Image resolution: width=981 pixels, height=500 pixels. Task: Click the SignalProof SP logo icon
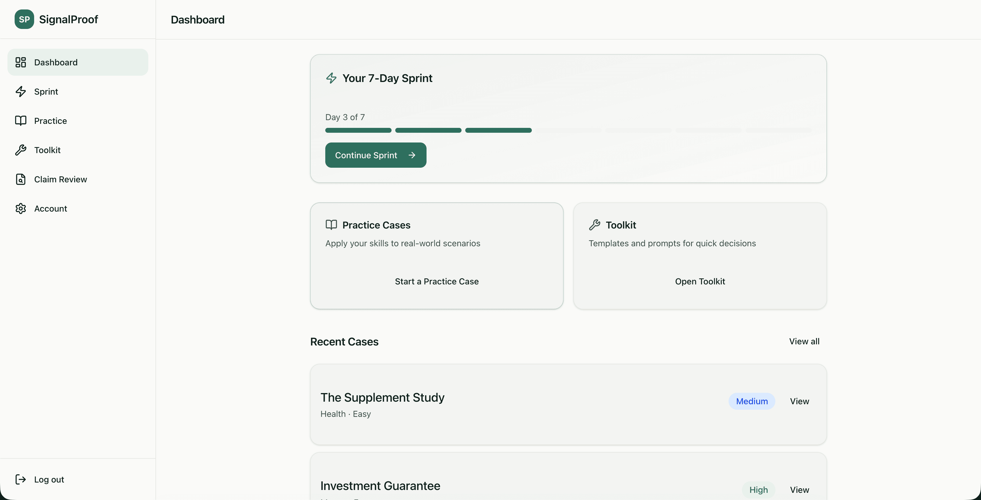click(24, 19)
